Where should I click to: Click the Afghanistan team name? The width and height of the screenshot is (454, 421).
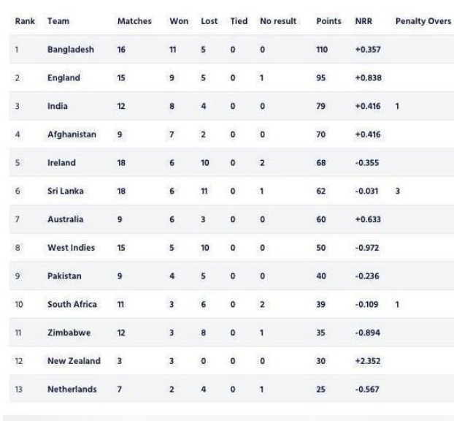[72, 134]
